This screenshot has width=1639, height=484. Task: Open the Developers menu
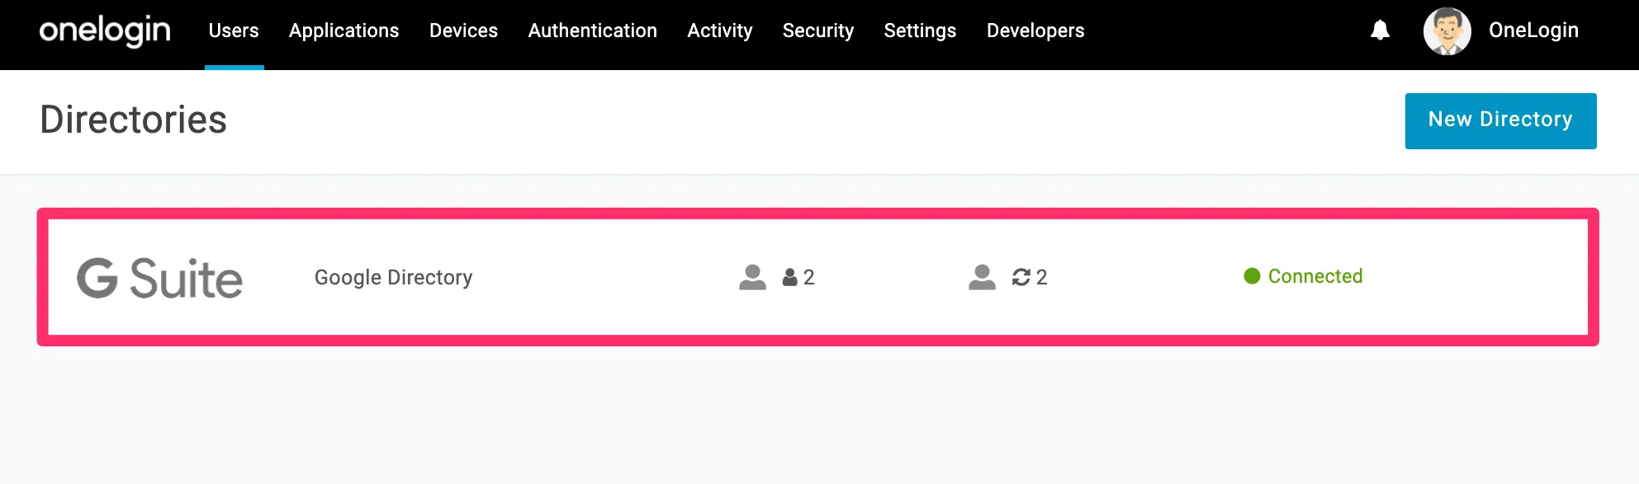1035,31
